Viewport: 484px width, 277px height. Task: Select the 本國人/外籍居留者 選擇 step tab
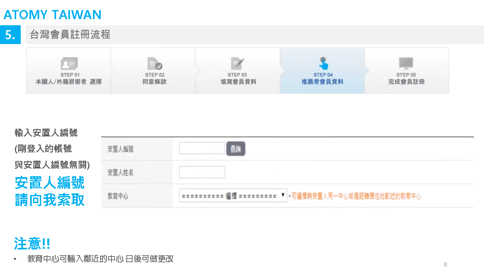click(x=69, y=71)
